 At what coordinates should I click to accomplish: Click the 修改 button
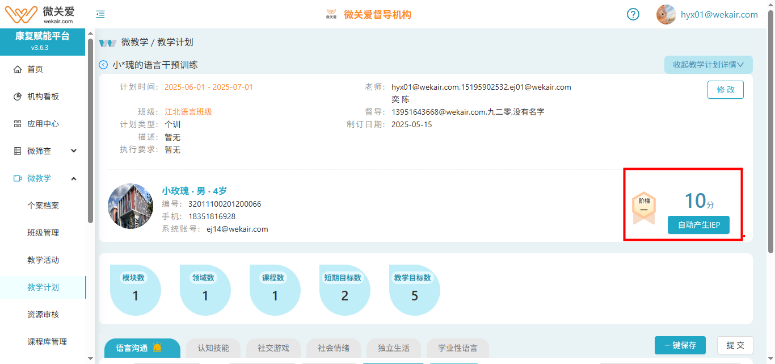(725, 90)
